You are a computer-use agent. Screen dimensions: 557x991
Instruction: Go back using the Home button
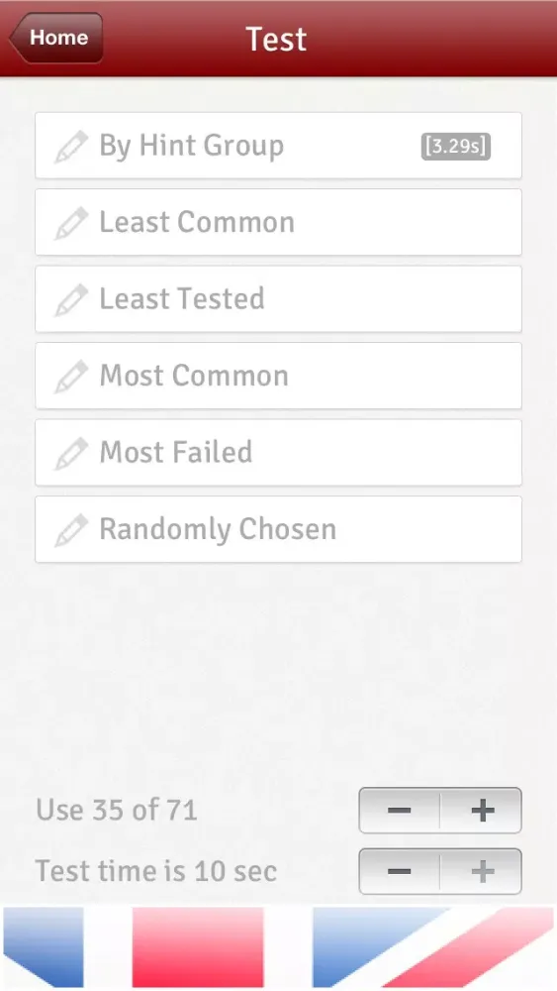(x=56, y=38)
